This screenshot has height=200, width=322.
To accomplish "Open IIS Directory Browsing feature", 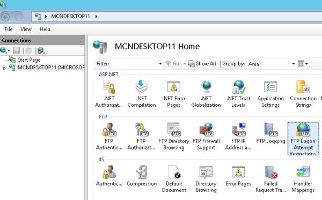I will pos(206,179).
